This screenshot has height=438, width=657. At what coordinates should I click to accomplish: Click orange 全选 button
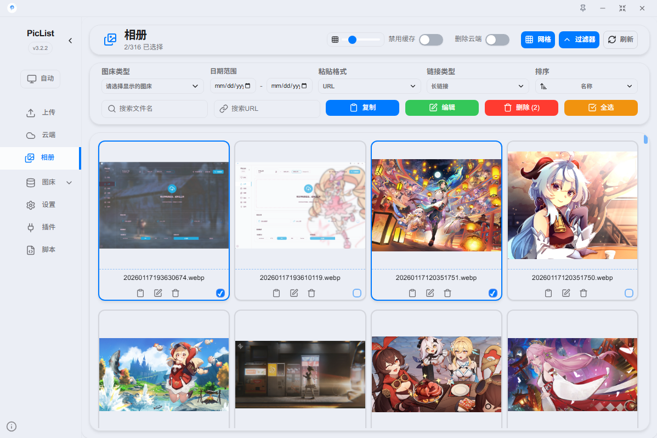601,108
